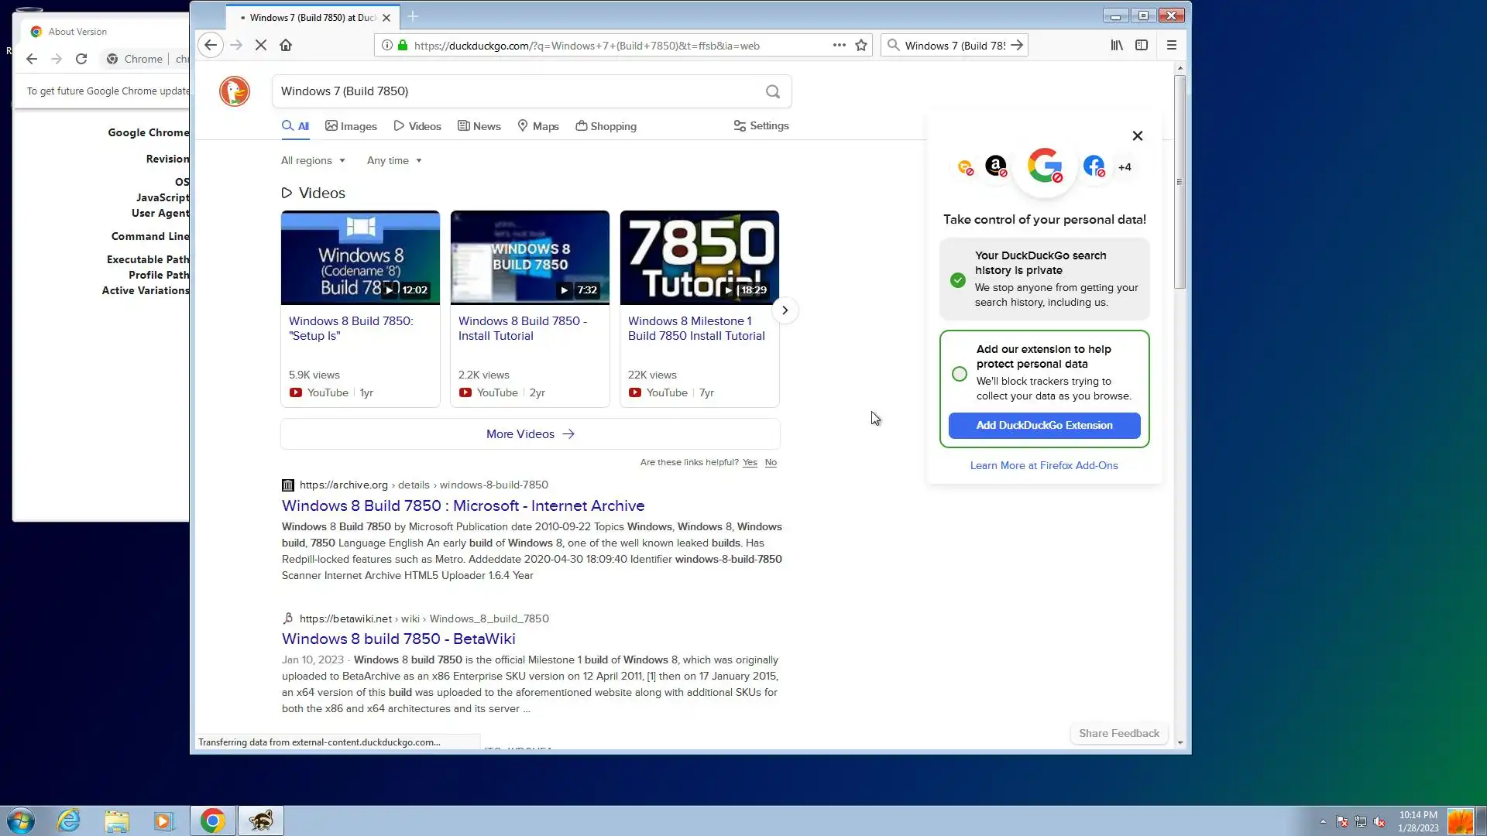Click the extension protection empty circle
This screenshot has height=836, width=1487.
click(x=959, y=374)
